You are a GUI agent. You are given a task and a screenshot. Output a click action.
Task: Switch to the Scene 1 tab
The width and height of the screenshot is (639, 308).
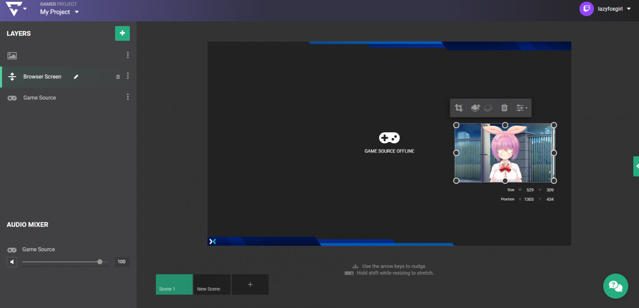tap(174, 284)
